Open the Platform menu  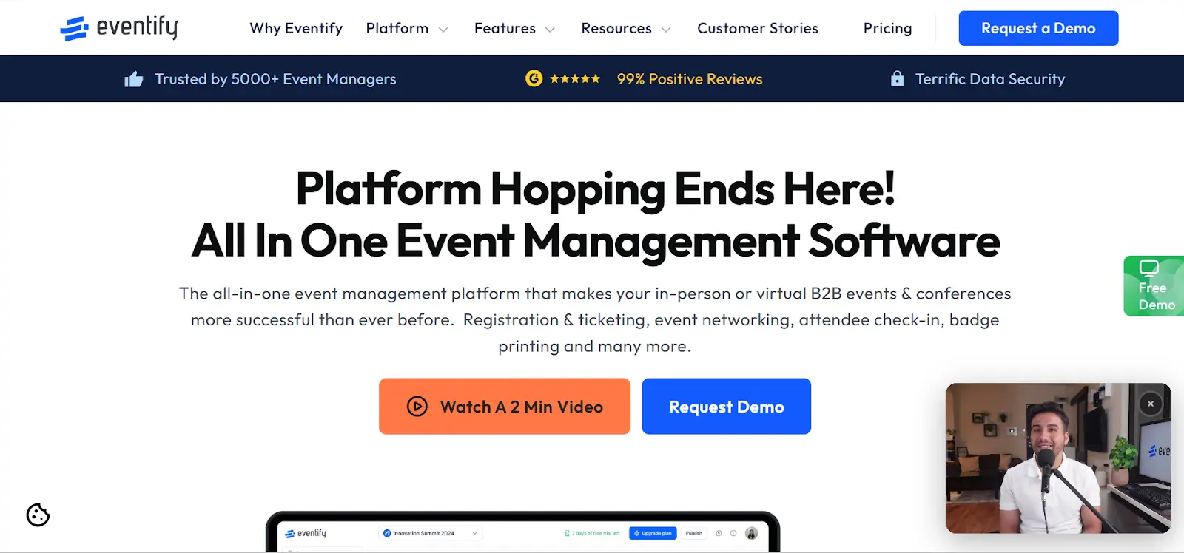[x=397, y=28]
